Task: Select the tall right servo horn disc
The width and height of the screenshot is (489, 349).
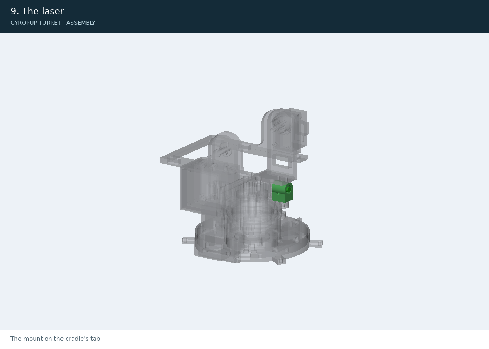Action: [279, 125]
